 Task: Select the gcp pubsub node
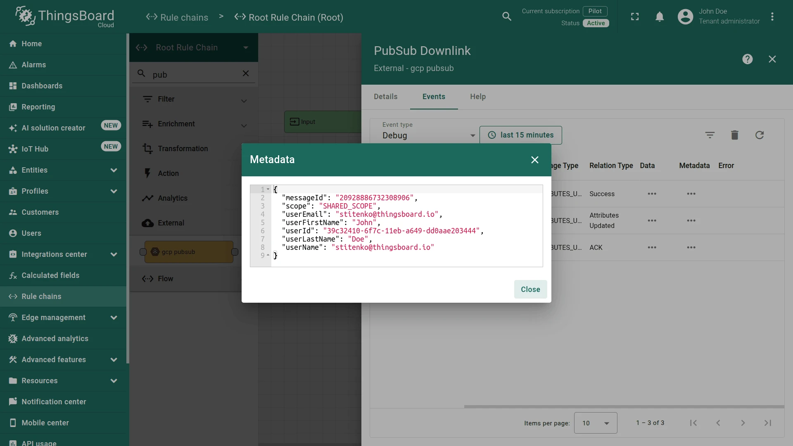[x=189, y=252]
